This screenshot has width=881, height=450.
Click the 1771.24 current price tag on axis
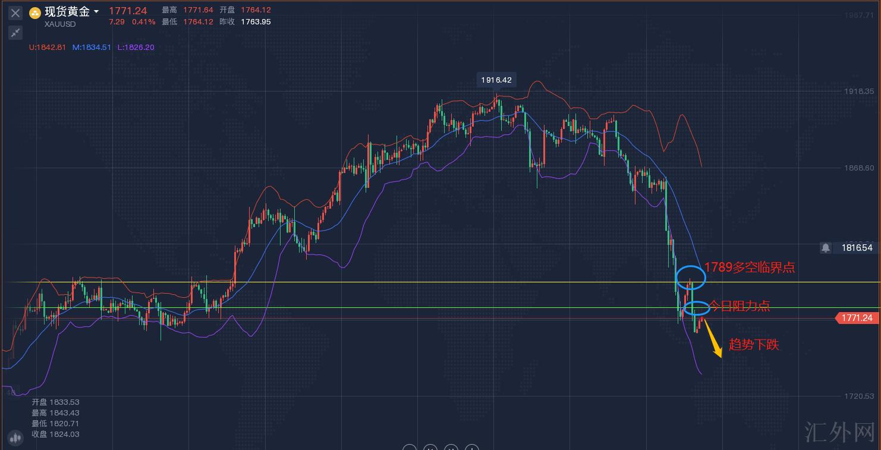(x=856, y=318)
